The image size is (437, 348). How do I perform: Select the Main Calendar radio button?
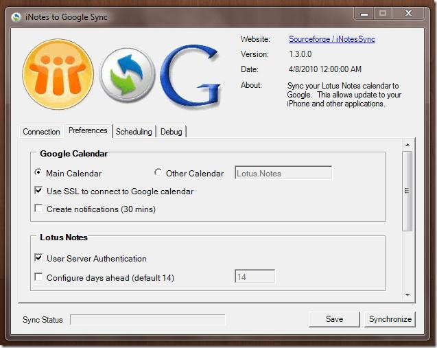tap(38, 173)
